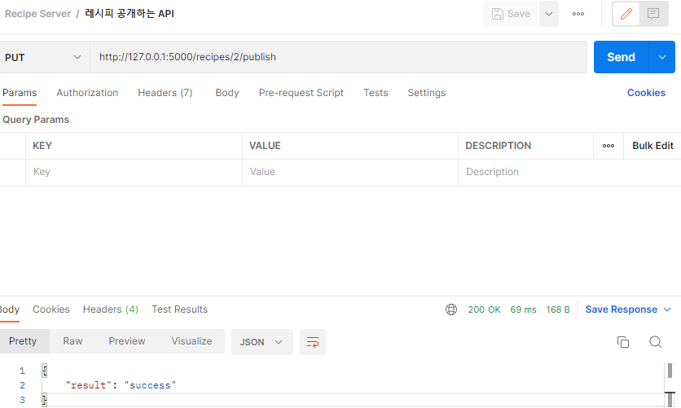Select the response Body tab
The width and height of the screenshot is (681, 408).
pyautogui.click(x=9, y=309)
